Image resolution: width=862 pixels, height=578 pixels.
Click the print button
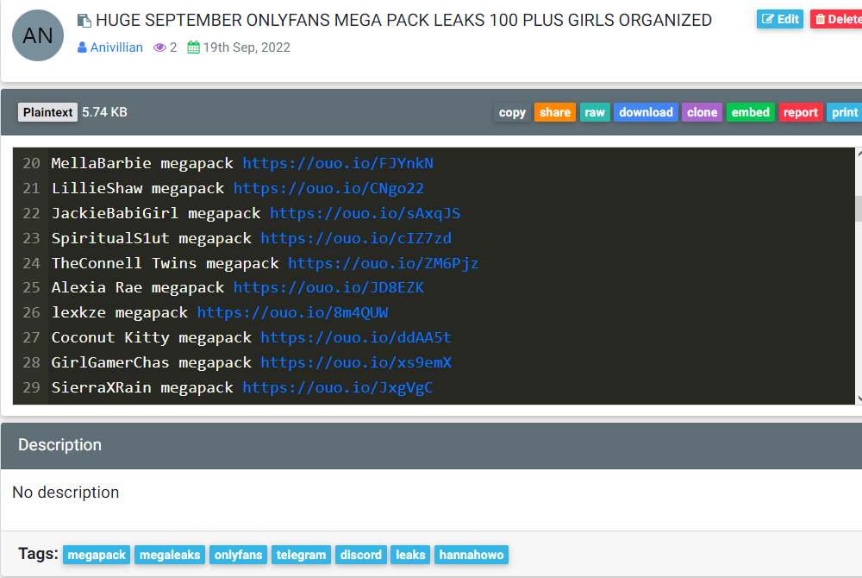pyautogui.click(x=844, y=112)
